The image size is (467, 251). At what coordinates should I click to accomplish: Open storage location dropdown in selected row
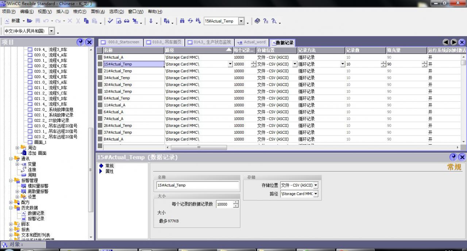(x=295, y=64)
